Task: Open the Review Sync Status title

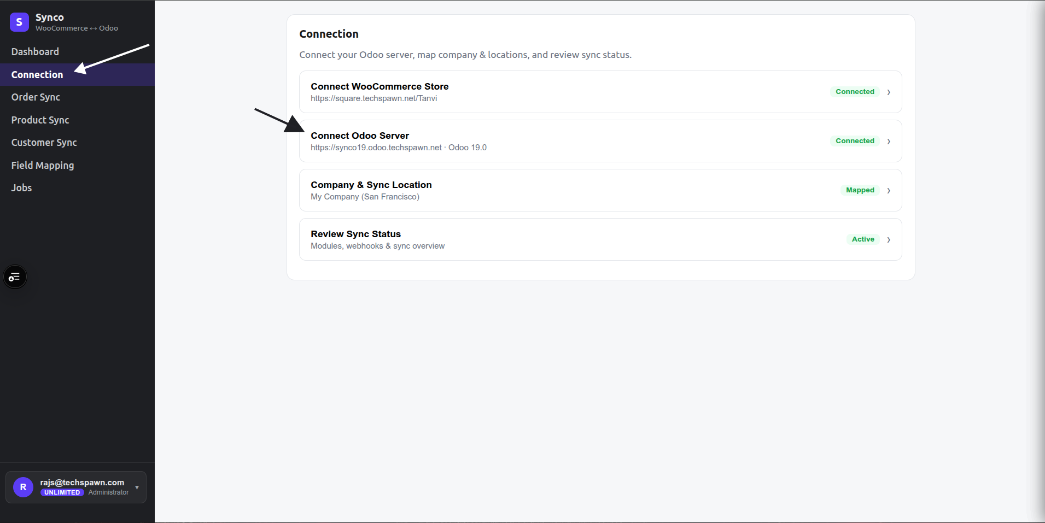Action: 355,234
